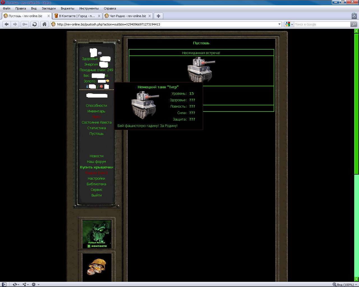Close the Чат-Радио tab
Viewport: 359px width, 287px height.
(x=149, y=16)
